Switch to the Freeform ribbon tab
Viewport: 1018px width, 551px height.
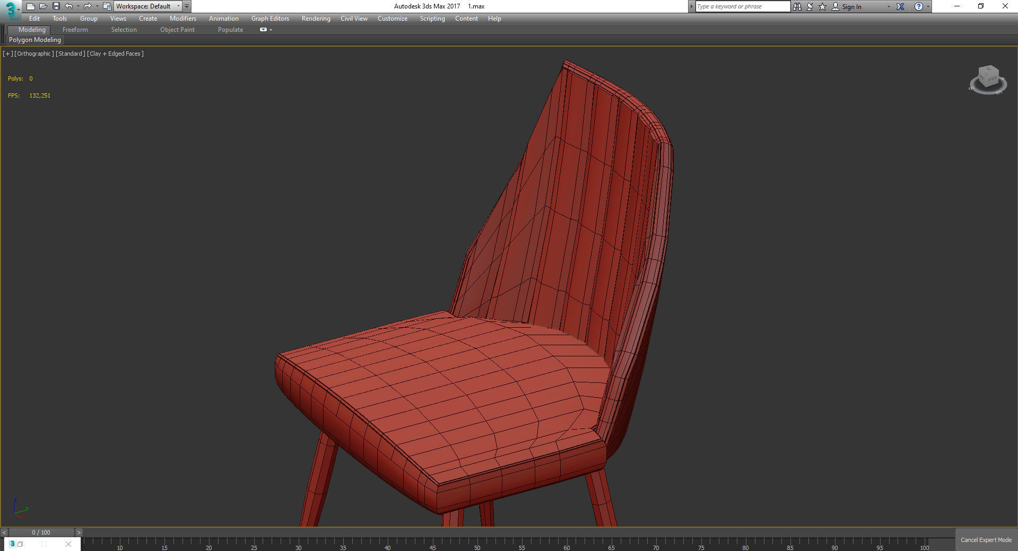(75, 30)
